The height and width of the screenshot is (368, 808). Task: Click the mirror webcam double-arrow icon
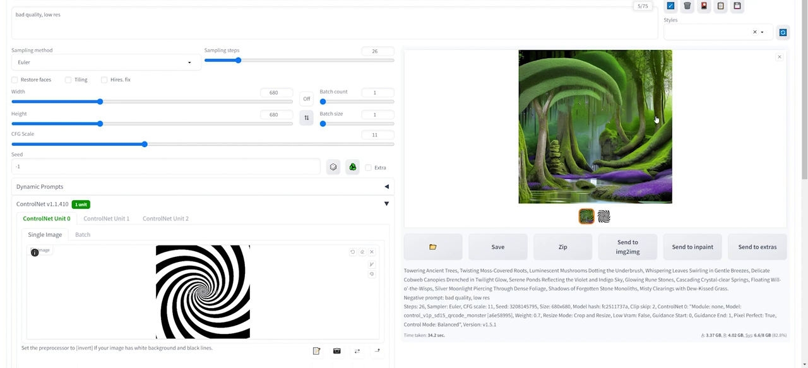click(357, 351)
